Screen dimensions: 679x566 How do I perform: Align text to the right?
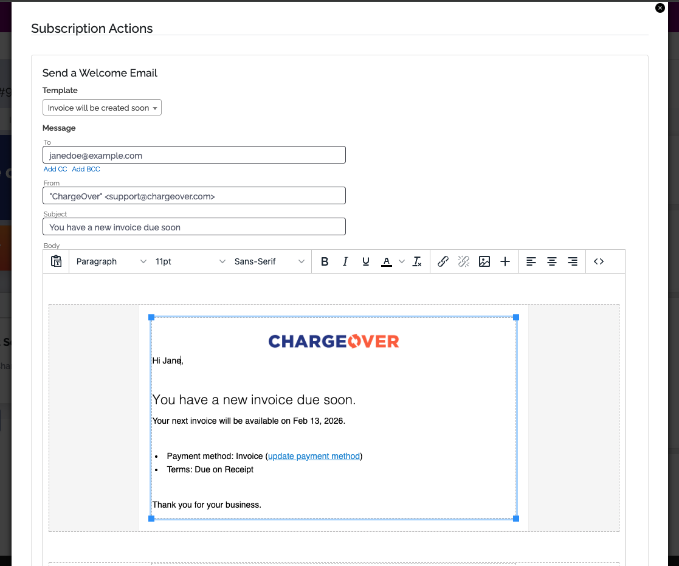572,261
